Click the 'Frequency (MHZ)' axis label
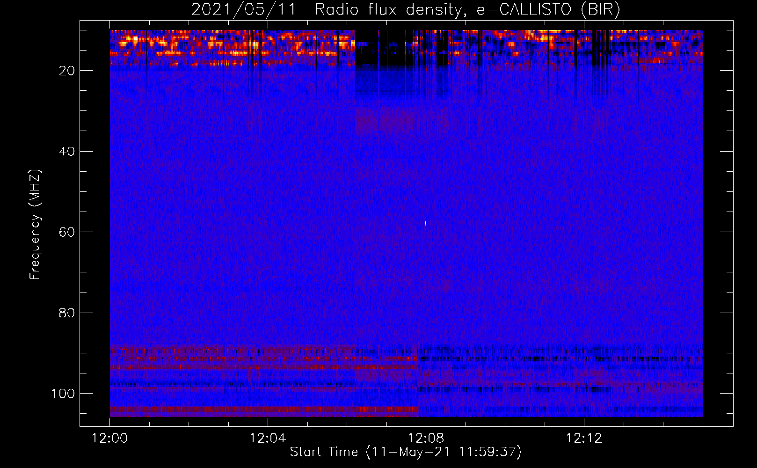Viewport: 757px width, 468px height. 35,225
